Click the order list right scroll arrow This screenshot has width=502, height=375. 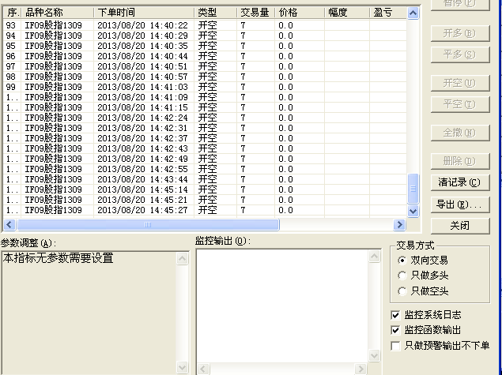pos(399,224)
